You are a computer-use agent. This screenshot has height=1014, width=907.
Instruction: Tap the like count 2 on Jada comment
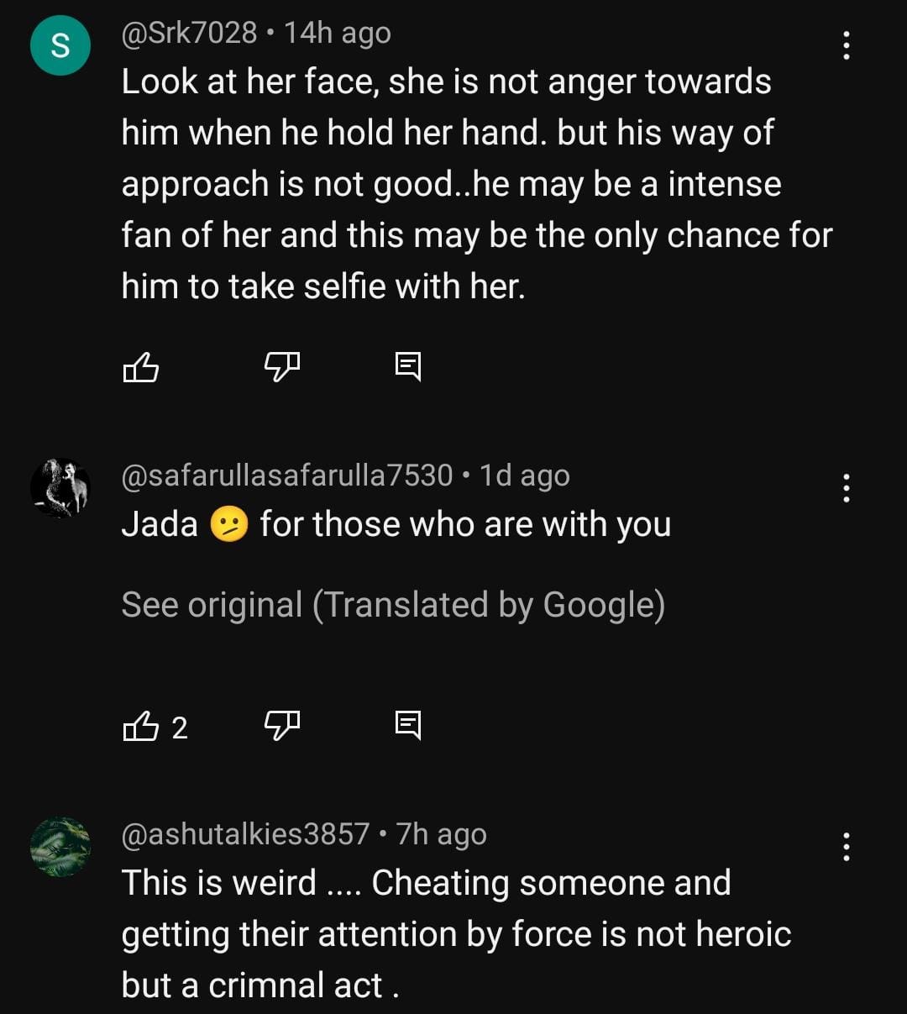[180, 728]
